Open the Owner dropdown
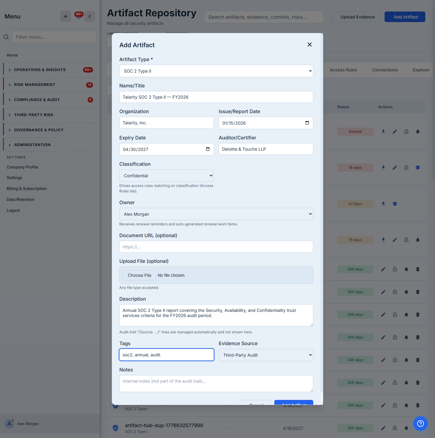 [x=216, y=214]
